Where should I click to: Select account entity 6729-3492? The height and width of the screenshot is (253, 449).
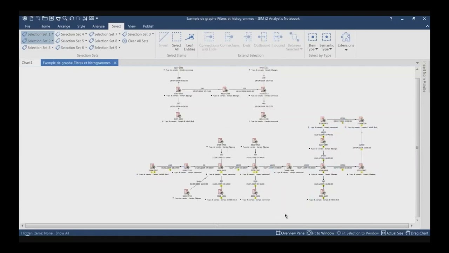click(x=220, y=141)
